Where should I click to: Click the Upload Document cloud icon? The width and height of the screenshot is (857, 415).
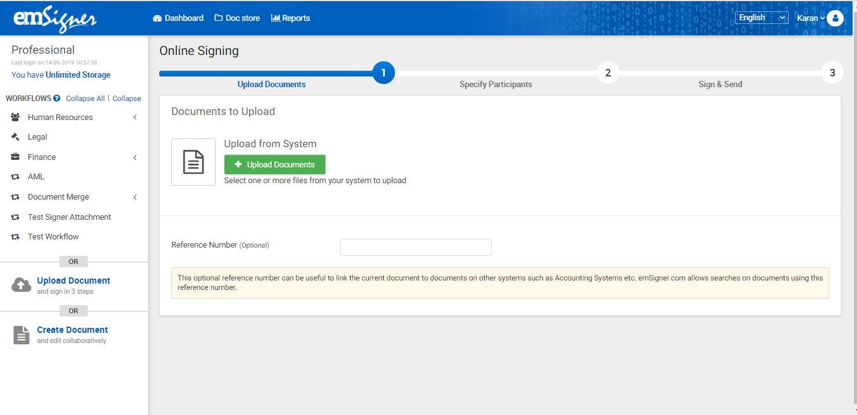click(21, 284)
